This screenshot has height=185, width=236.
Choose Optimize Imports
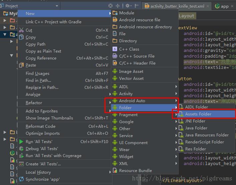point(64,133)
